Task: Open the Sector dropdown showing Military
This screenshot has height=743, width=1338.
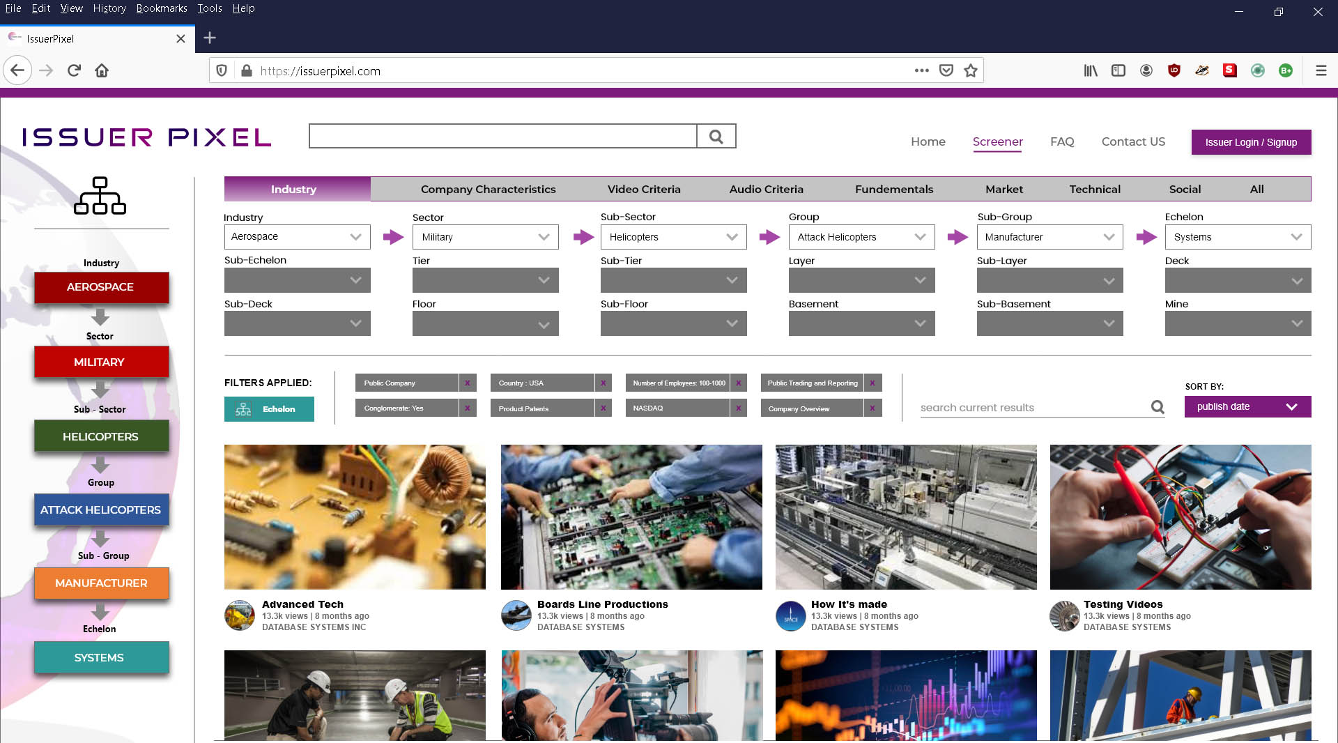Action: 486,237
